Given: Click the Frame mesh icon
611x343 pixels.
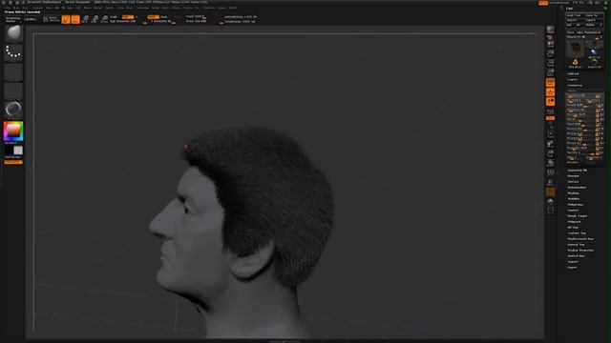Looking at the screenshot, I should pos(550,134).
